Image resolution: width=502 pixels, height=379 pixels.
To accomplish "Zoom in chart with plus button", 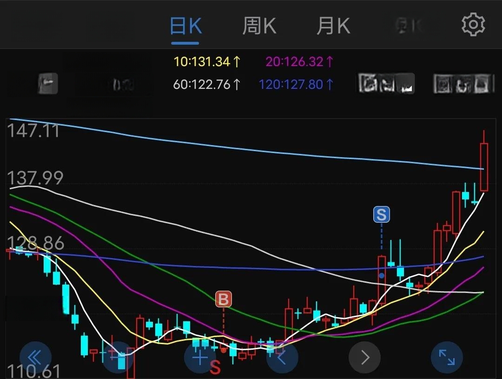I will (200, 357).
